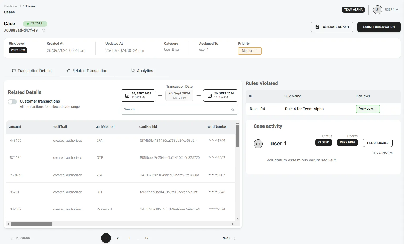Click the left arrow of Previous
404x244 pixels.
(12, 238)
